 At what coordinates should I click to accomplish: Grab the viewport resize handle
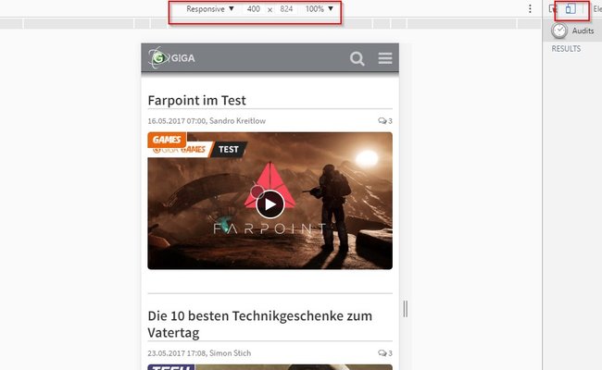tap(406, 309)
